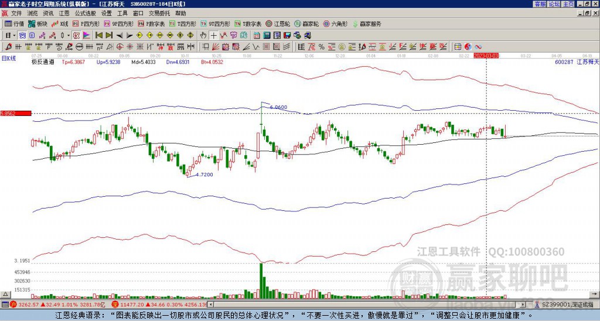The width and height of the screenshot is (600, 321).
Task: Click the yellow grid table icon
Action: [458, 47]
